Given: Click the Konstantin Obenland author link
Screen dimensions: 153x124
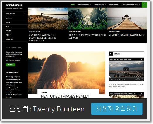Looking at the screenshot, I should pos(117,87).
